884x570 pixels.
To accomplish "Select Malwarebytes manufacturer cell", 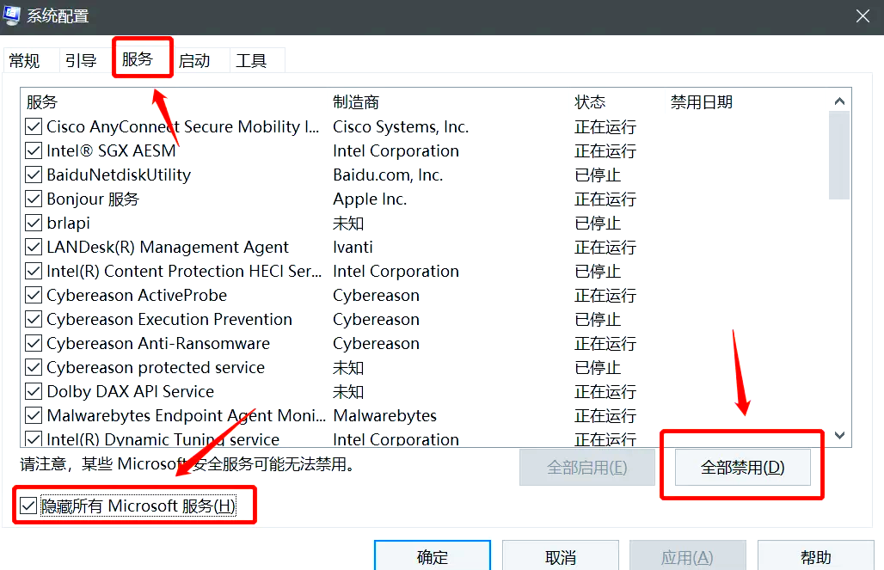I will [385, 415].
